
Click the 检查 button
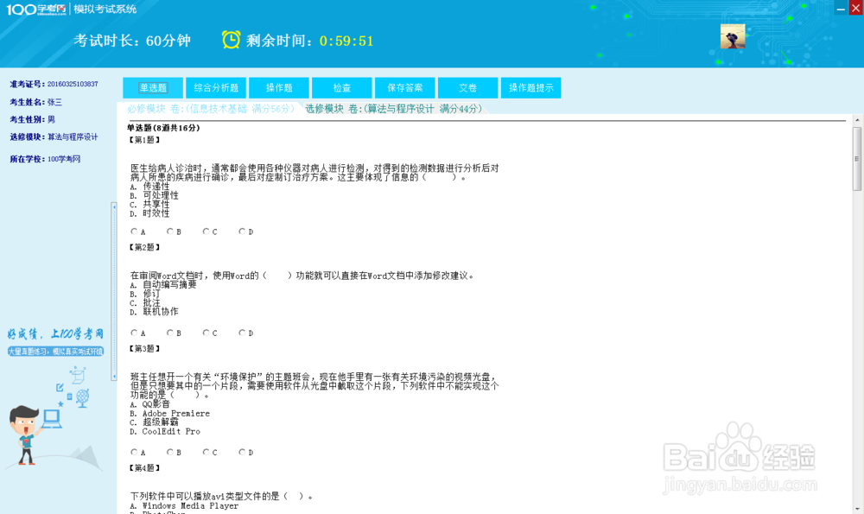pos(341,87)
